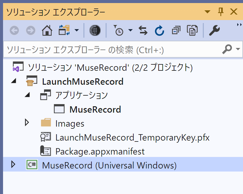Refresh the solution explorer
Screen dimensions: 243x194
(159, 30)
